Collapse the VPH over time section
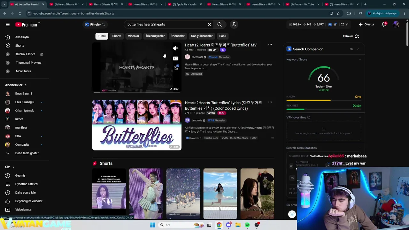409x230 pixels. pos(360,117)
